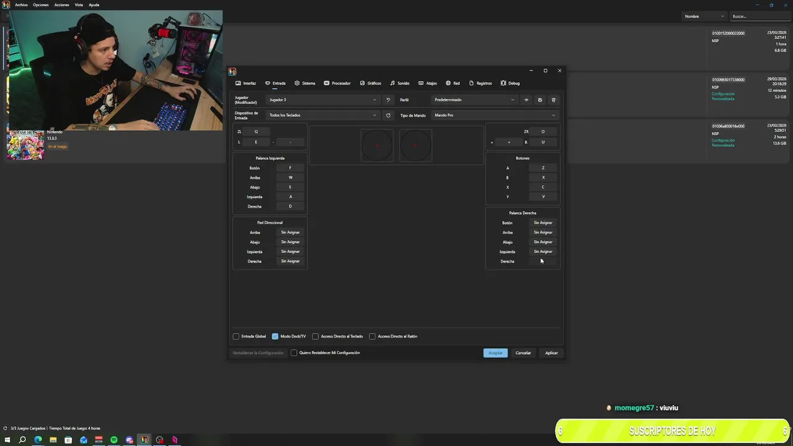This screenshot has width=793, height=446.
Task: Open File Explorer from the taskbar
Action: click(53, 440)
